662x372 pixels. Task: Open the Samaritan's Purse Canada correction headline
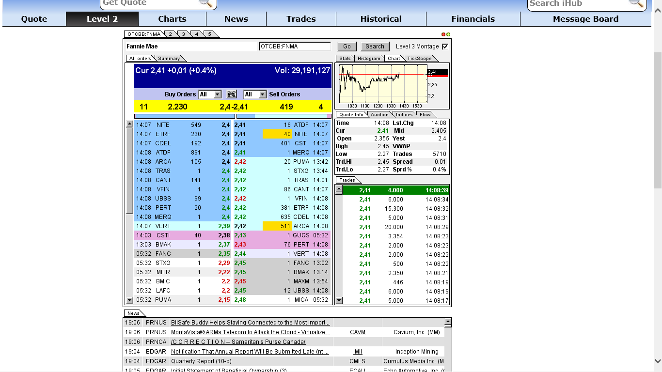(x=238, y=342)
